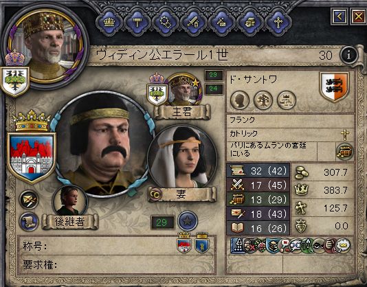
Task: Click the interlocking rings intrigue icon
Action: point(165,23)
